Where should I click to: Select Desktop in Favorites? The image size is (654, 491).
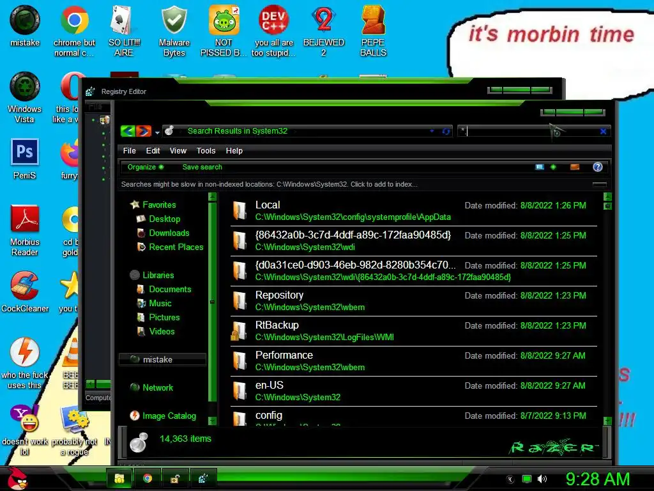[x=159, y=219]
